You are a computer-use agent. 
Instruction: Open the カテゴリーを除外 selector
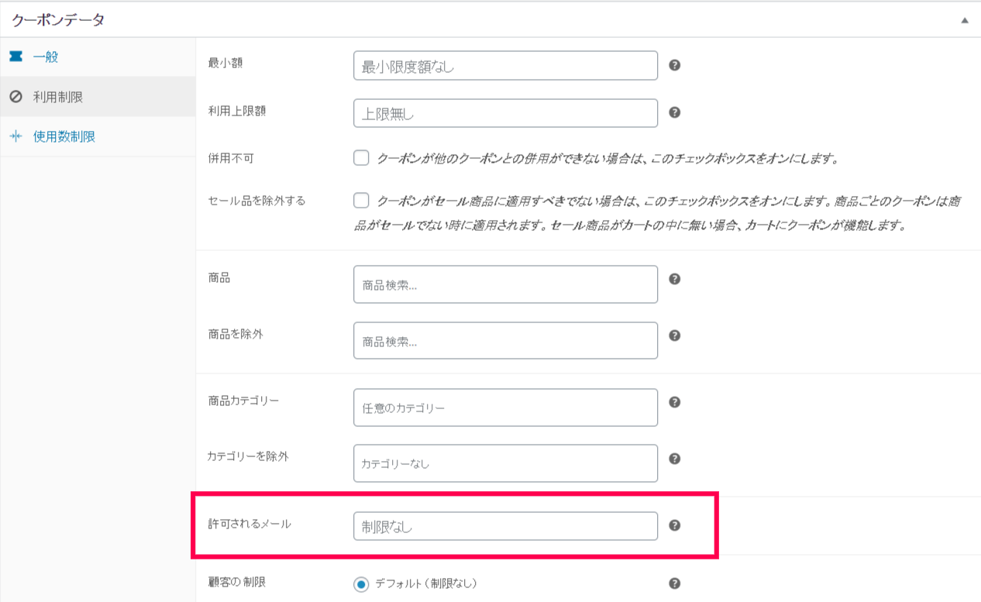click(x=505, y=463)
